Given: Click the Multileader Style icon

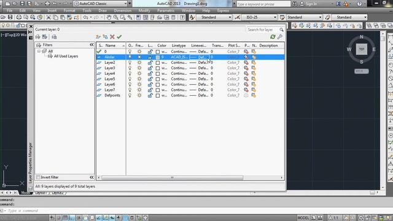Looking at the screenshot, I should tap(327, 17).
